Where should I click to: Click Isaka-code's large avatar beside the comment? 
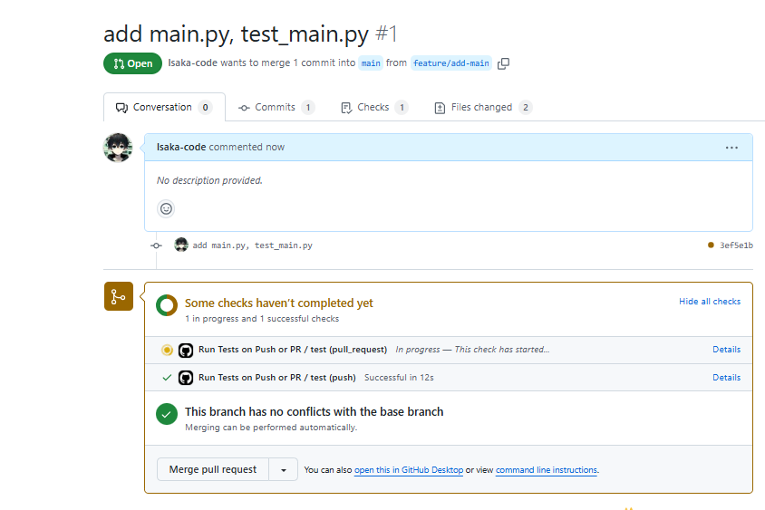(118, 148)
